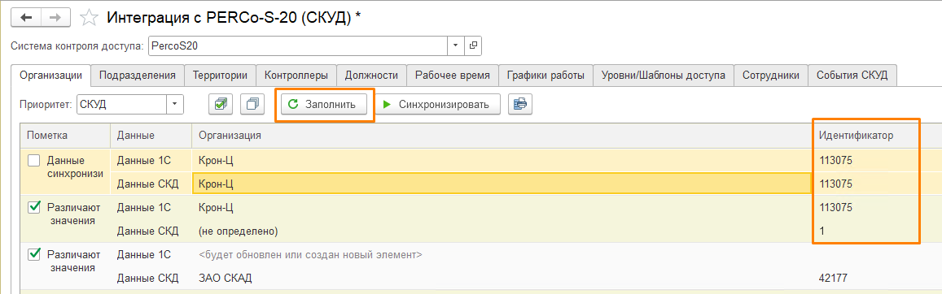Switch to the Сотрудники tab
The height and width of the screenshot is (294, 942).
pos(771,76)
